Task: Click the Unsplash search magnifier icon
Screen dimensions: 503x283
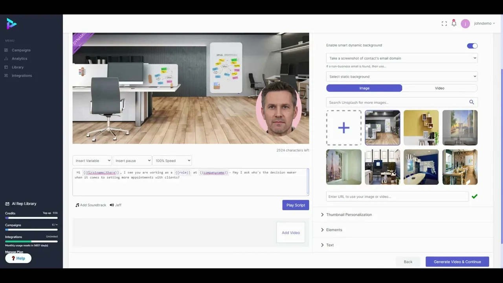Action: point(472,102)
